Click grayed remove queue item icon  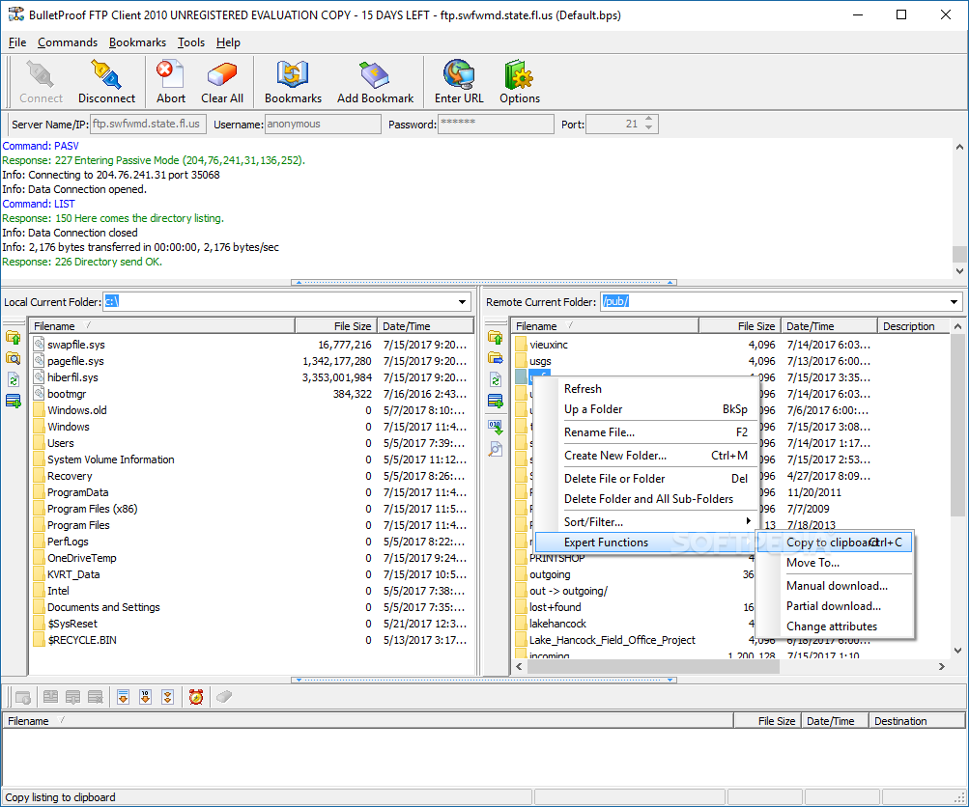tap(96, 697)
